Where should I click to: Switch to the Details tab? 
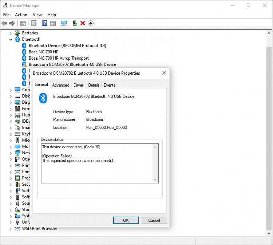pyautogui.click(x=94, y=85)
